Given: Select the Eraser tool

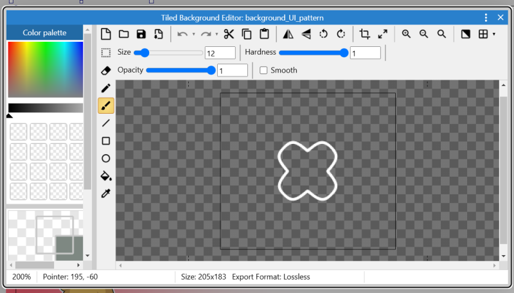Looking at the screenshot, I should click(x=106, y=71).
